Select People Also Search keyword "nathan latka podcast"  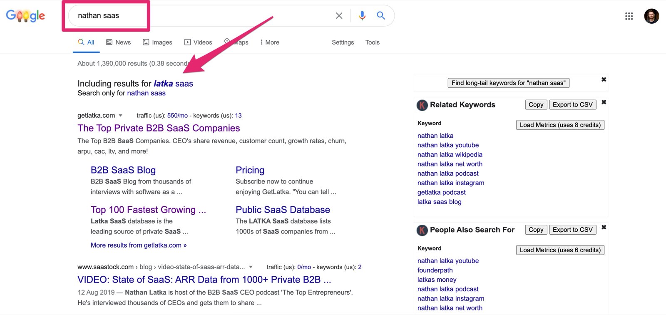(448, 289)
